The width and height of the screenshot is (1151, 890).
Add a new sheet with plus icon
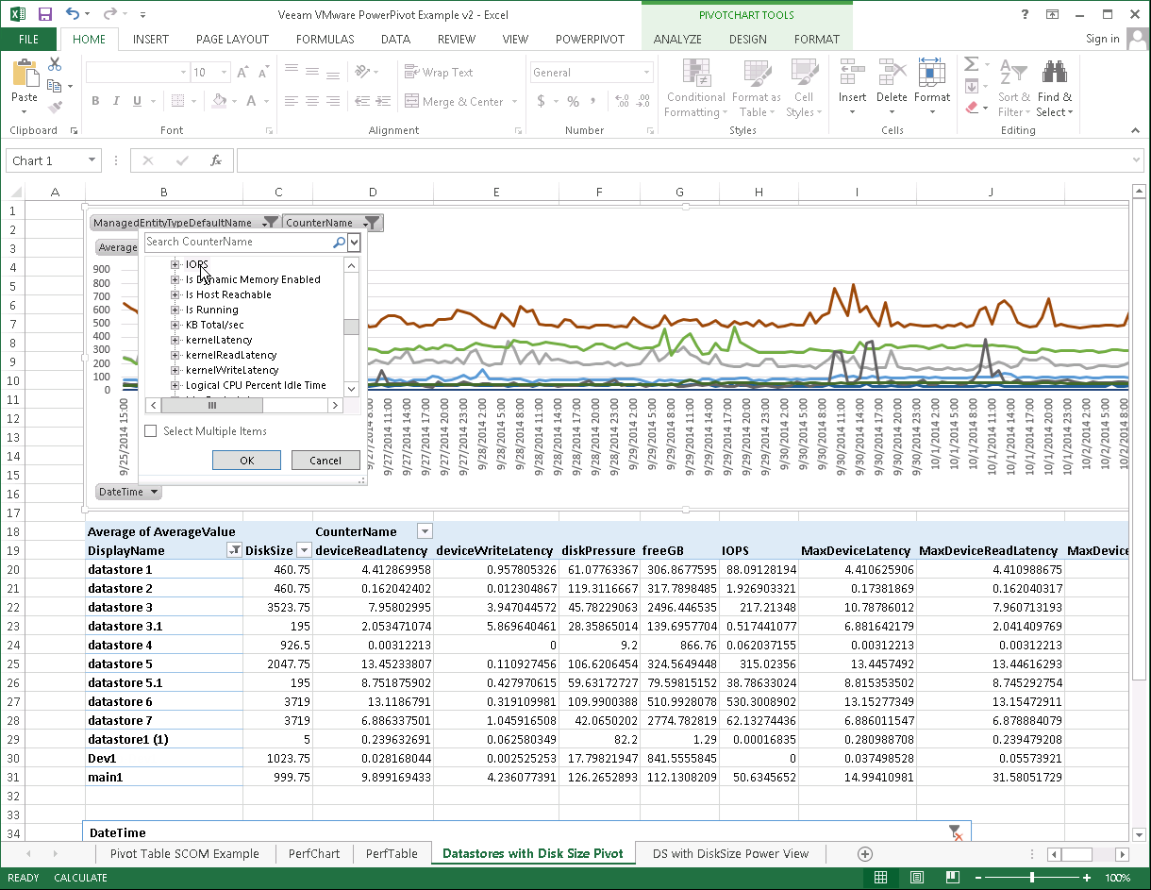click(864, 853)
